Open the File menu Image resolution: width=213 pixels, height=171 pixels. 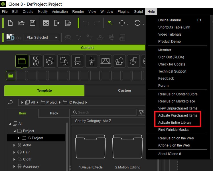(5, 12)
